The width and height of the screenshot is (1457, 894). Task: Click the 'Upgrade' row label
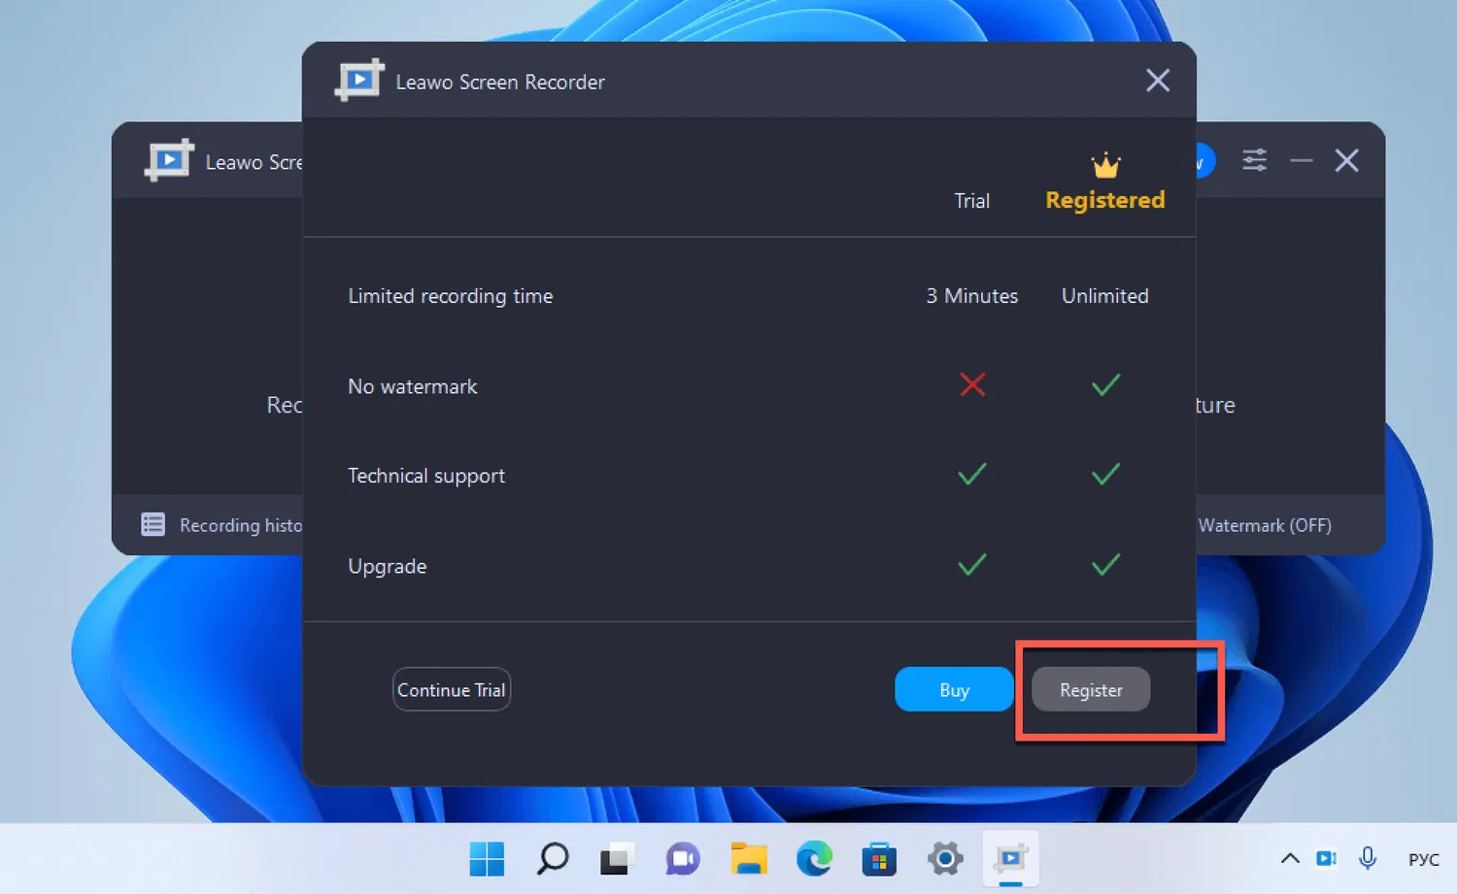point(388,566)
